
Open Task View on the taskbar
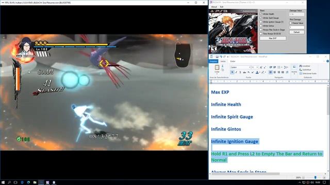tap(15, 182)
